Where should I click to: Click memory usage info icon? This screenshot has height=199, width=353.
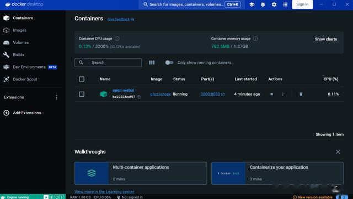255,38
